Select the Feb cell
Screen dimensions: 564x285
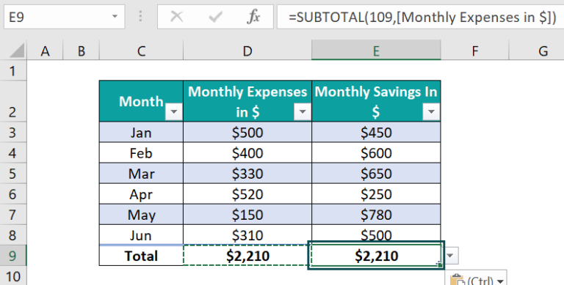(x=141, y=153)
